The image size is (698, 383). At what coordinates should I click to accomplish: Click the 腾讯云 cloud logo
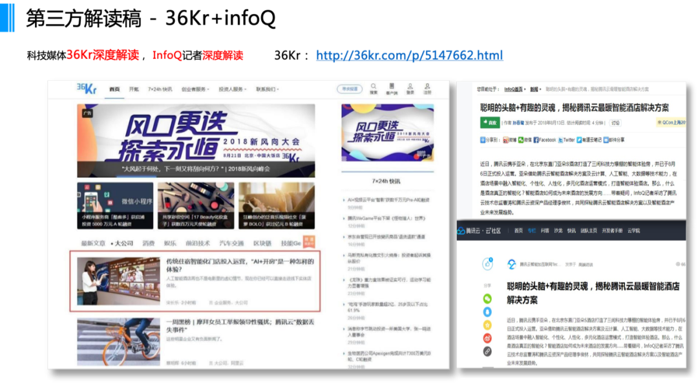coord(461,230)
